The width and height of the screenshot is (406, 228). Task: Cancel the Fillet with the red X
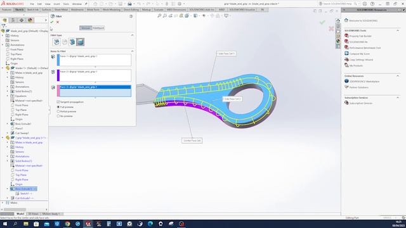click(x=58, y=22)
